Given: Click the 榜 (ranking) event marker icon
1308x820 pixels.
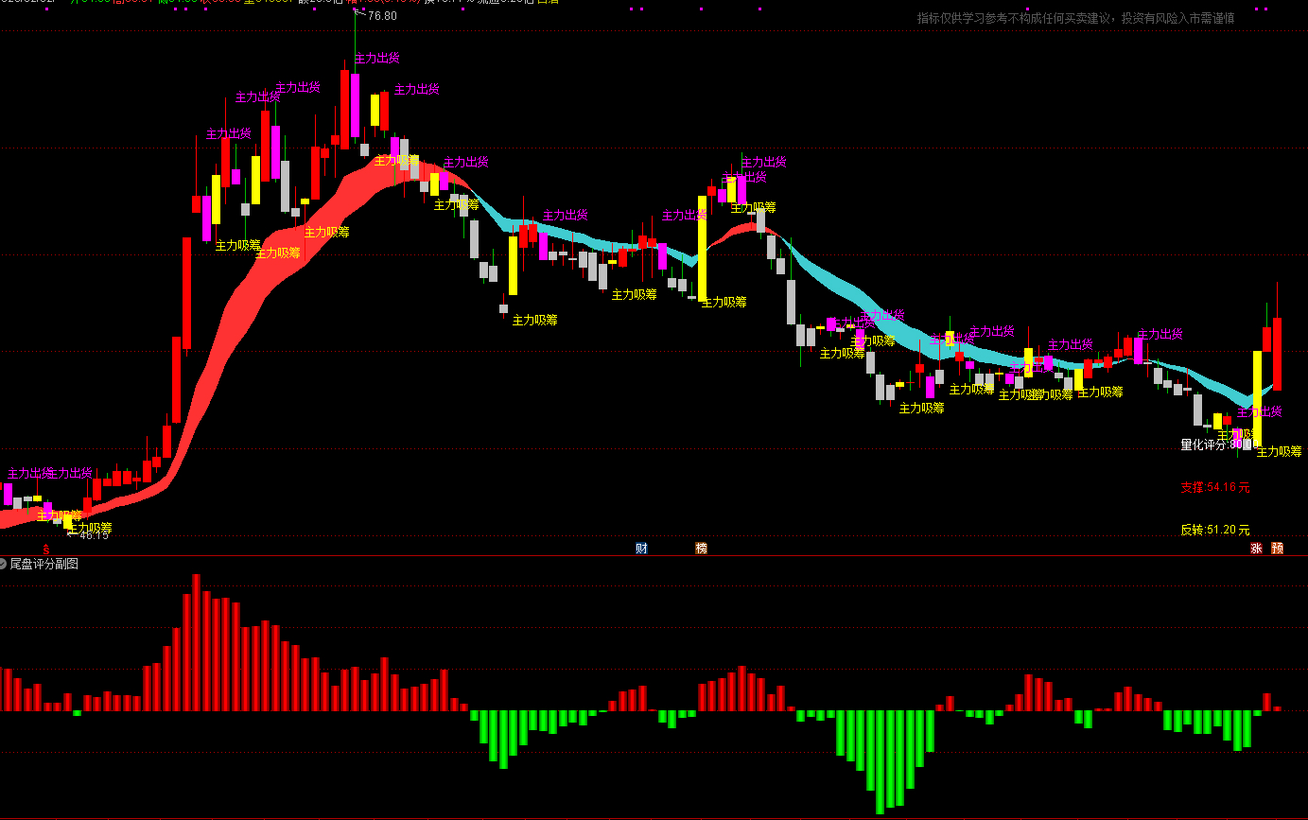Looking at the screenshot, I should [x=701, y=549].
